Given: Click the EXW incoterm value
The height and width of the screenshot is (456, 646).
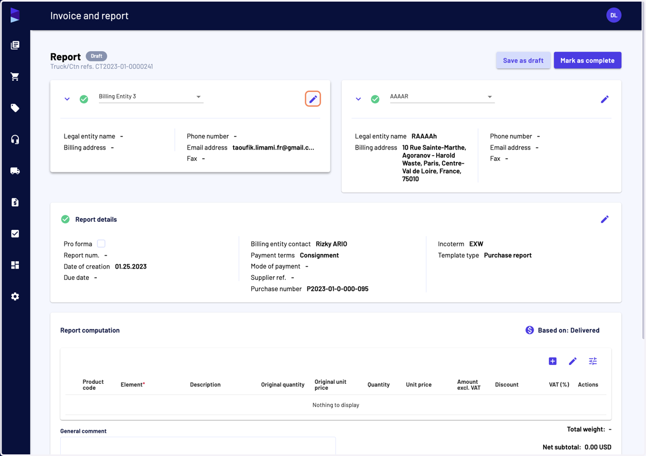Looking at the screenshot, I should coord(476,244).
